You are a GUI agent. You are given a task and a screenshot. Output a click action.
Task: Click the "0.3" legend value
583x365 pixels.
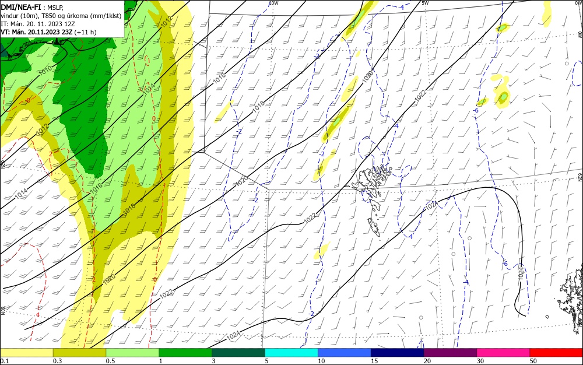coord(58,362)
